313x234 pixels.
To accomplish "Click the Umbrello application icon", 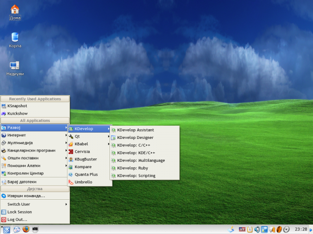I will 71,182.
